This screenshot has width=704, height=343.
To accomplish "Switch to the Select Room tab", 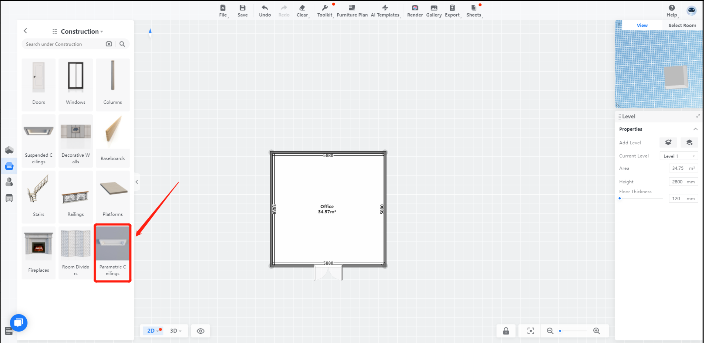I will pos(682,25).
